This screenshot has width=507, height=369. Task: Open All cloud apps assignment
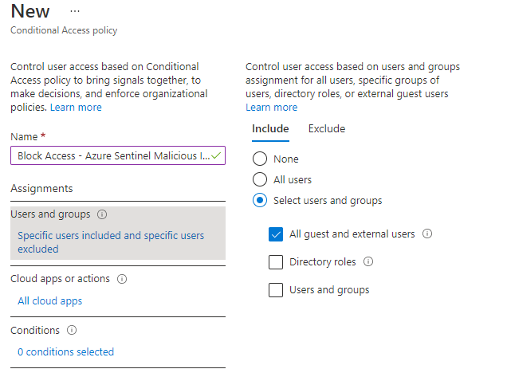(x=49, y=300)
